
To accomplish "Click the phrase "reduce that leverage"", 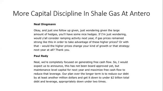I will 47,74.
